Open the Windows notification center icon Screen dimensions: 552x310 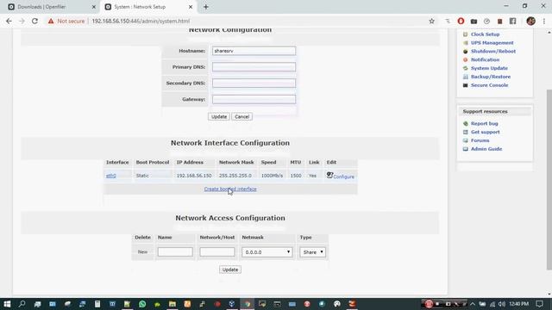pos(539,304)
